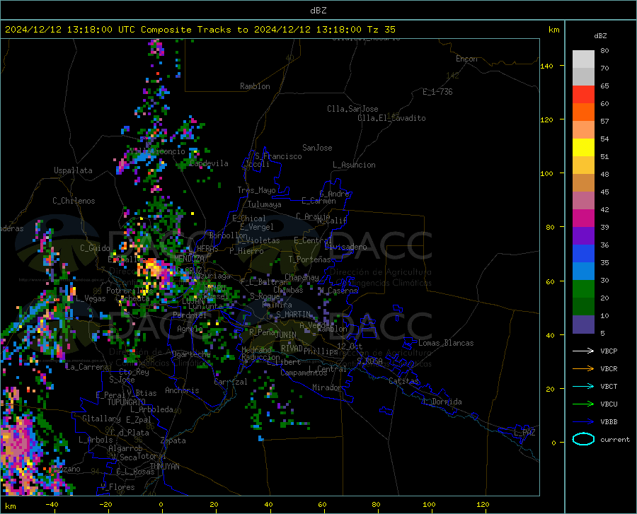This screenshot has height=514, width=637.
Task: Click the Clla.El_Cavadito map label
Action: pyautogui.click(x=391, y=118)
